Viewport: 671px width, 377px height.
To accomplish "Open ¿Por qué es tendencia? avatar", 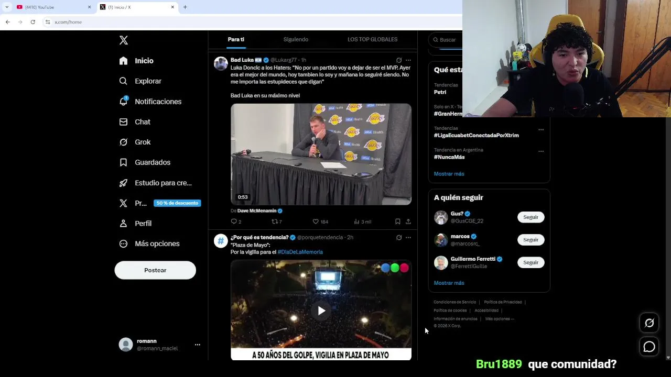I will coord(221,240).
